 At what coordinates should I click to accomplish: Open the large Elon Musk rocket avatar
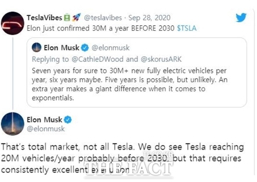(x=12, y=124)
